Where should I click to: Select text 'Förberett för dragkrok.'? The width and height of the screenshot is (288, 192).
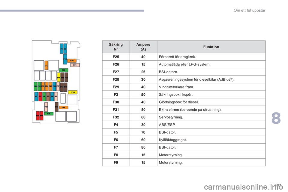point(177,57)
